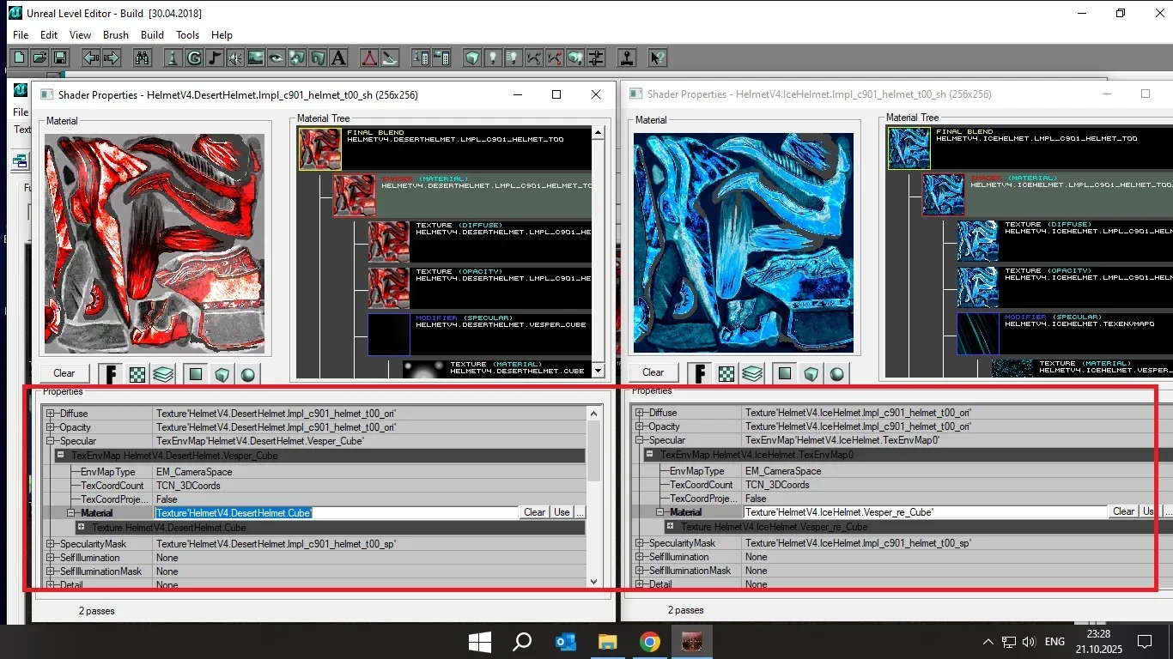Image resolution: width=1173 pixels, height=659 pixels.
Task: Click Clear button under IceHelmet material preview
Action: point(653,372)
